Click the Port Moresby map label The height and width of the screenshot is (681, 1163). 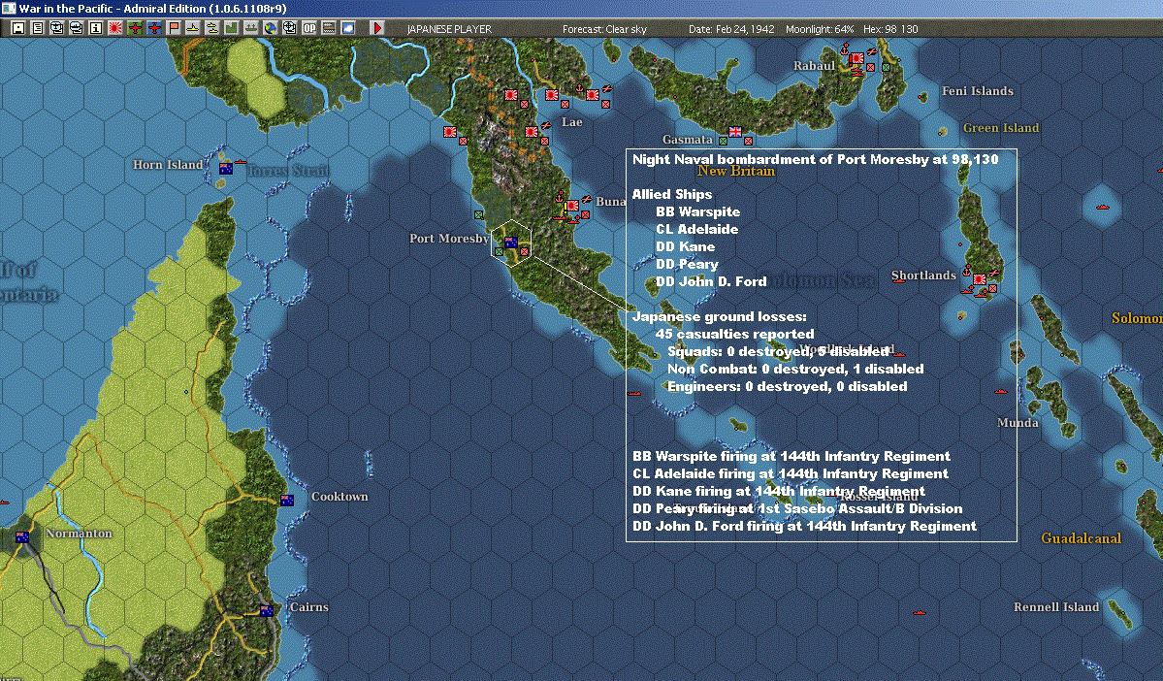tap(449, 238)
